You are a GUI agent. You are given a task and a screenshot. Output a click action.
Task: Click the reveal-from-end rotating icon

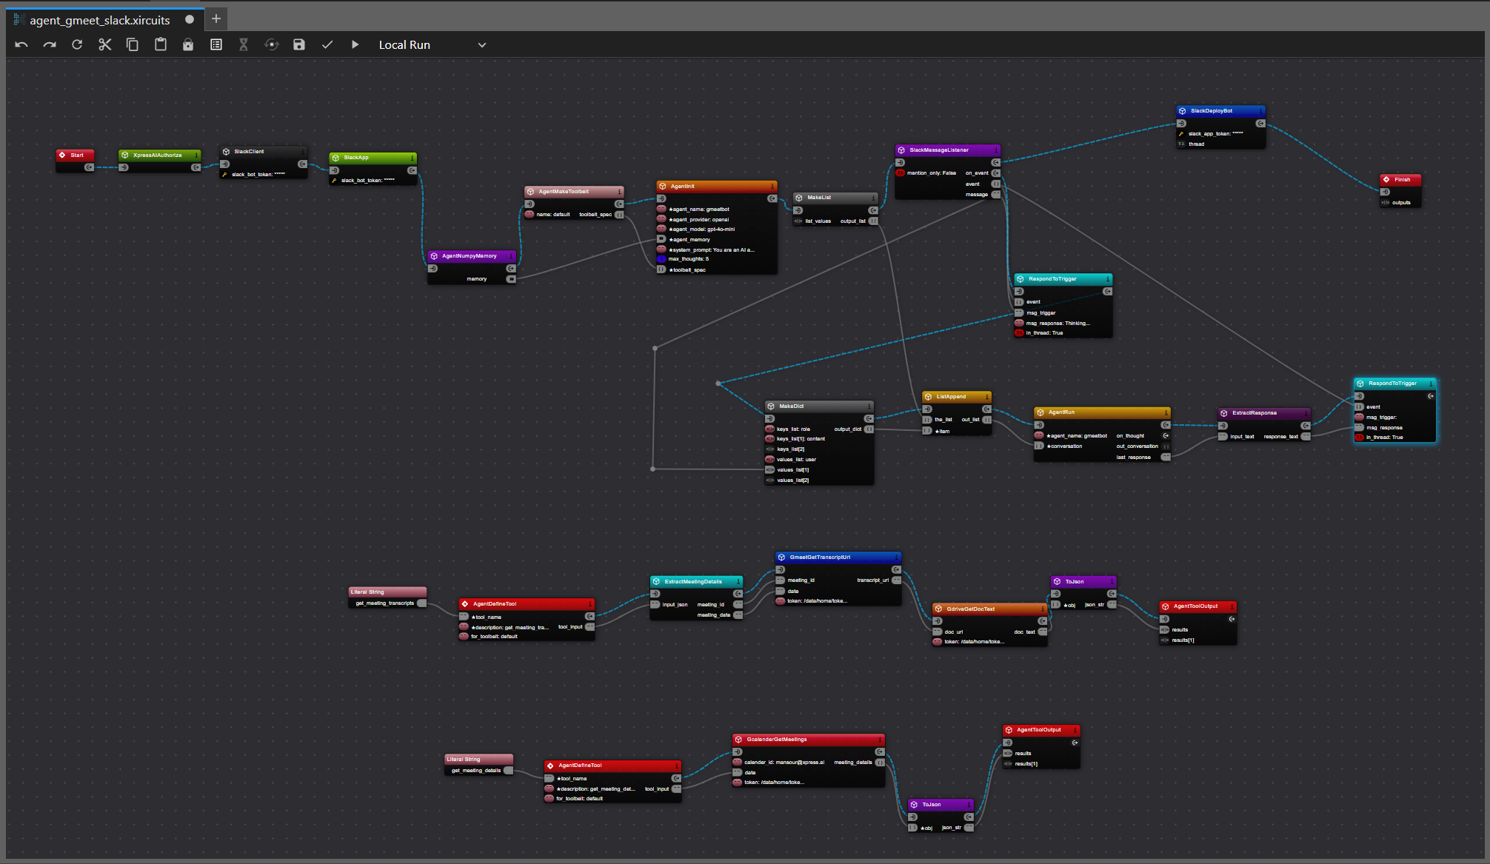(272, 44)
